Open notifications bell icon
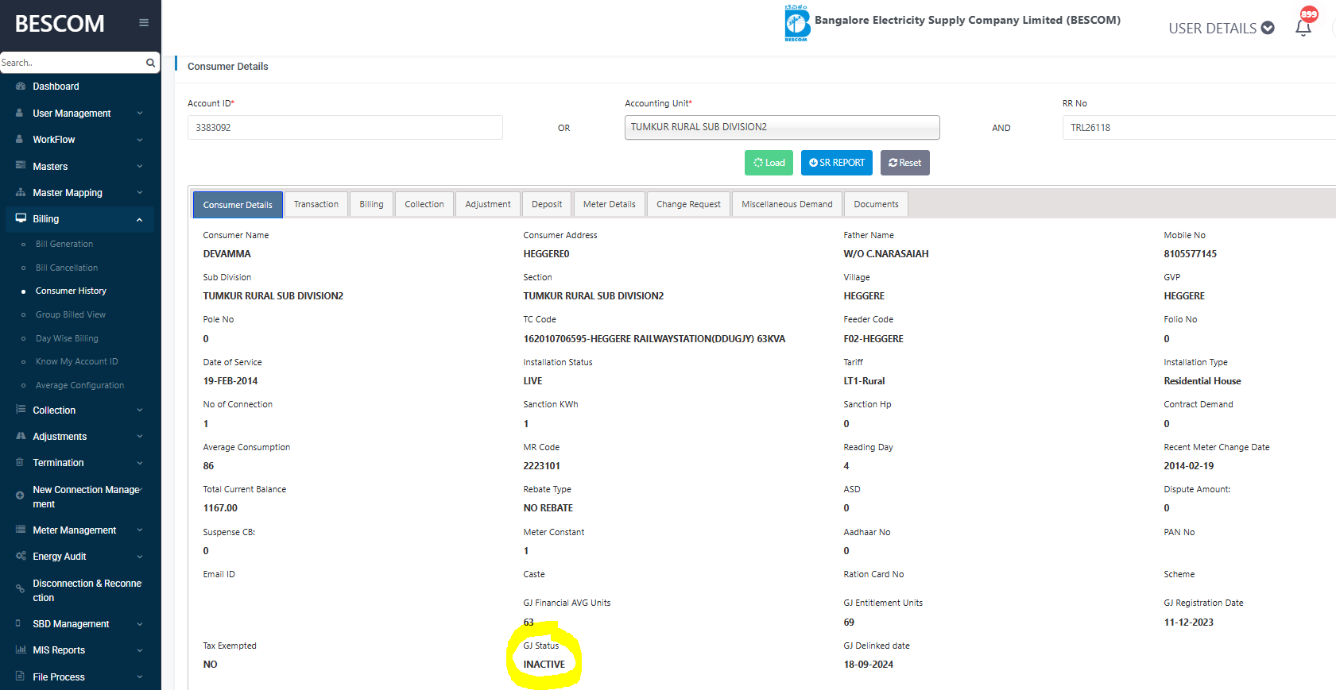 [x=1303, y=28]
